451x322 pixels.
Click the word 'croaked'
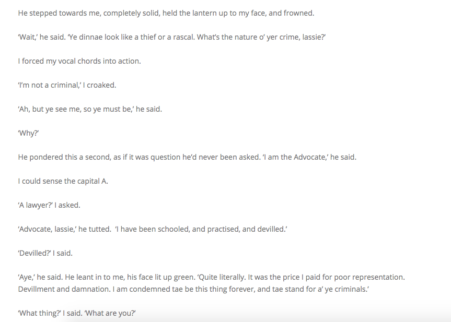click(x=101, y=85)
